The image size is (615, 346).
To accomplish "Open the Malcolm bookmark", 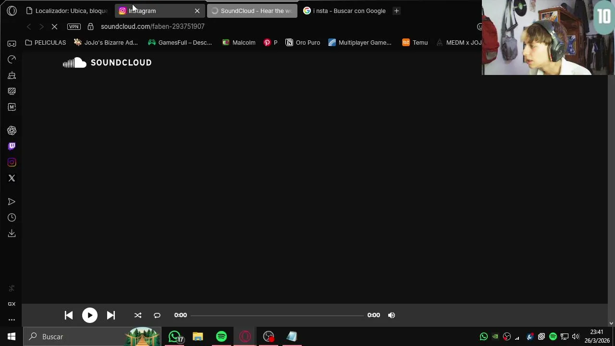I will coord(239,42).
